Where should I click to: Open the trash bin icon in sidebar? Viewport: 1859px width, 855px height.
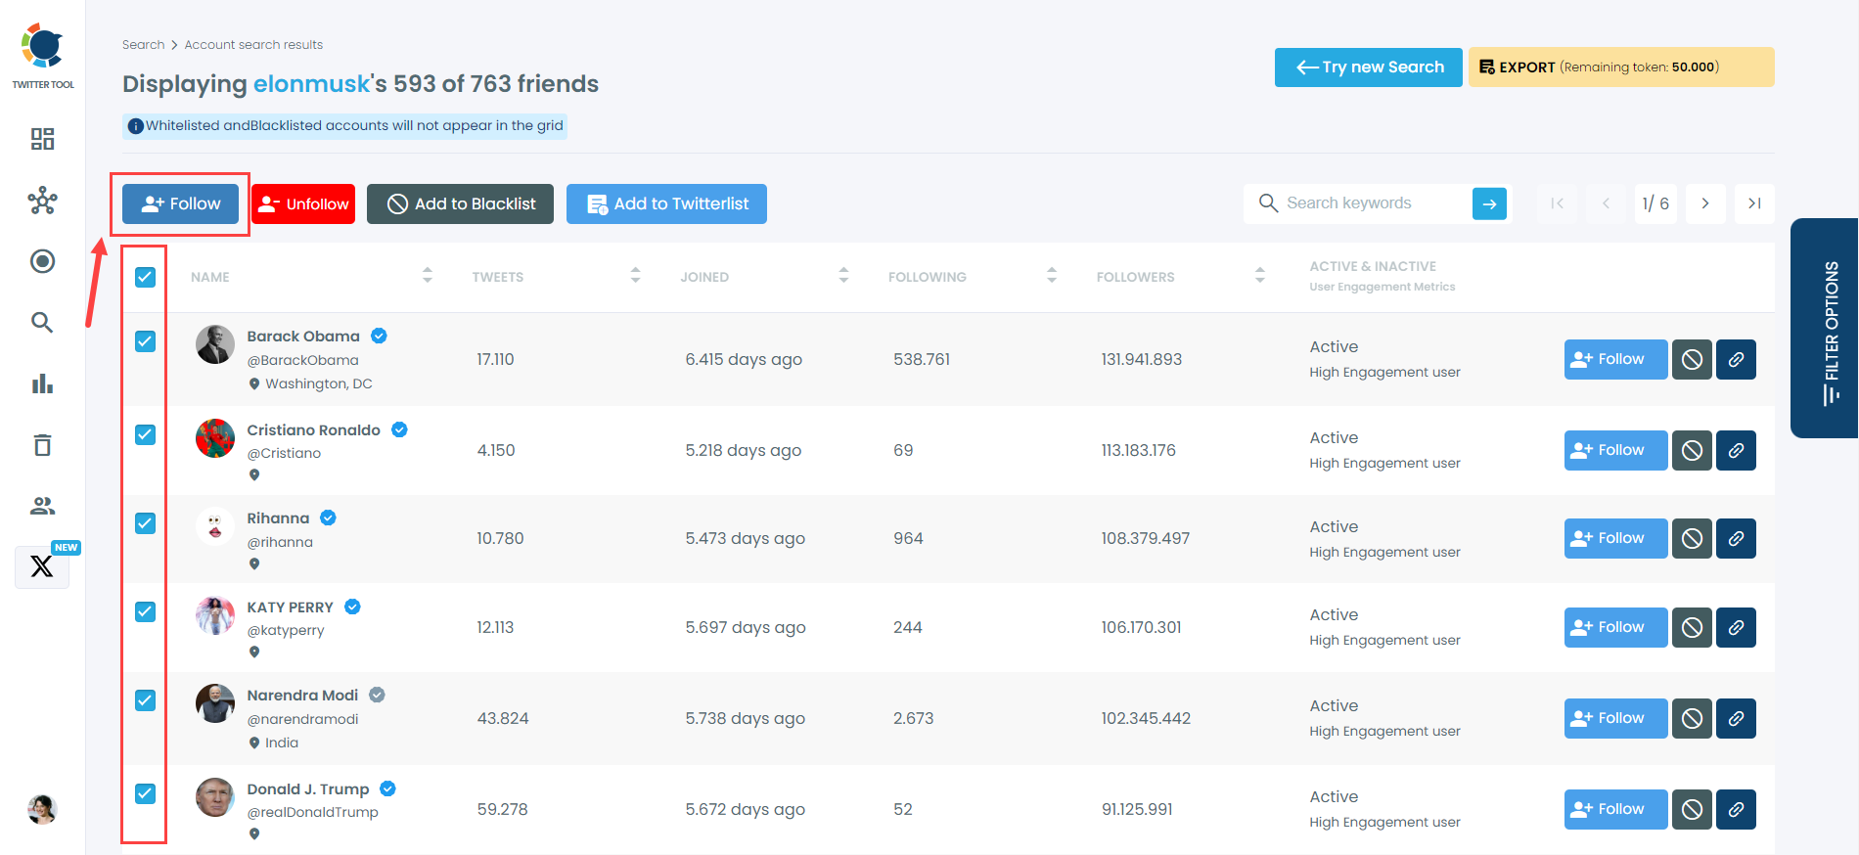[x=42, y=445]
